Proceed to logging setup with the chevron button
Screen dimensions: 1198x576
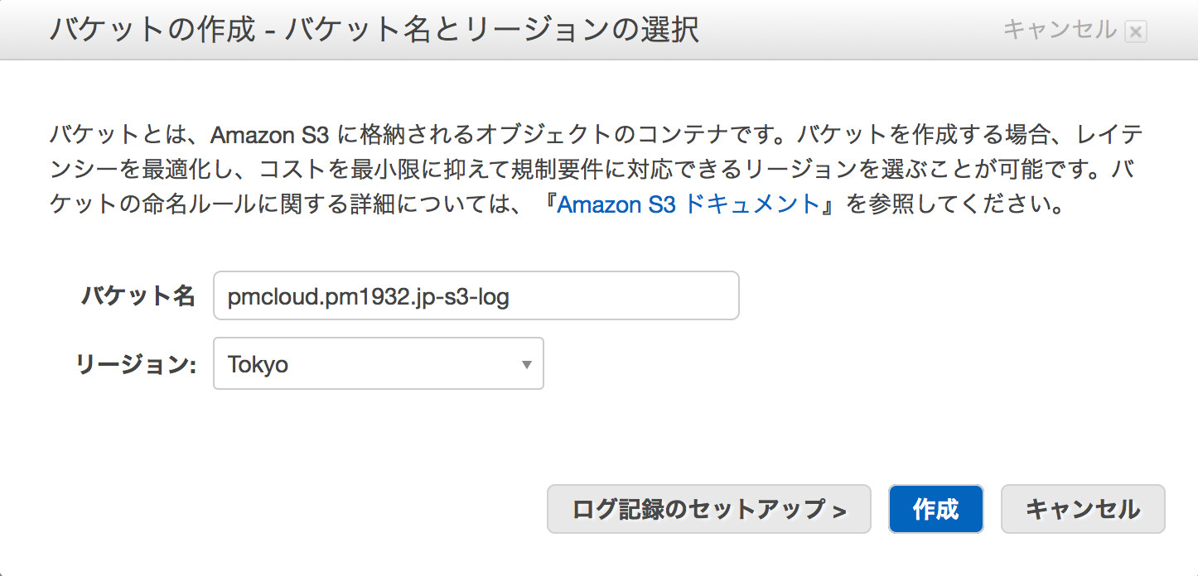[708, 509]
